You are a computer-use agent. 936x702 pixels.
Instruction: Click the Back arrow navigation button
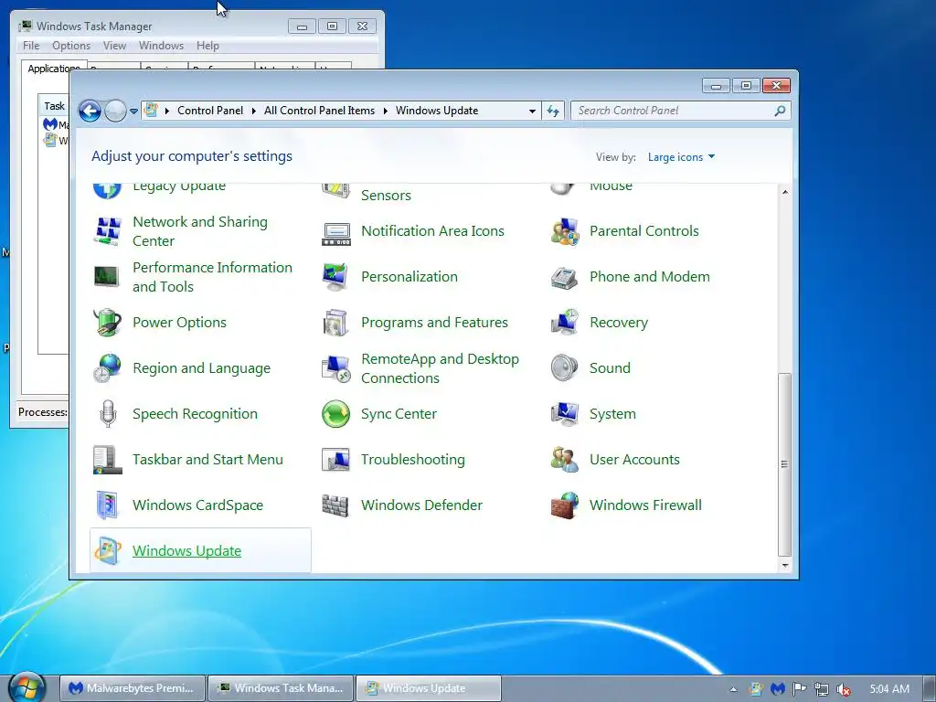tap(90, 111)
